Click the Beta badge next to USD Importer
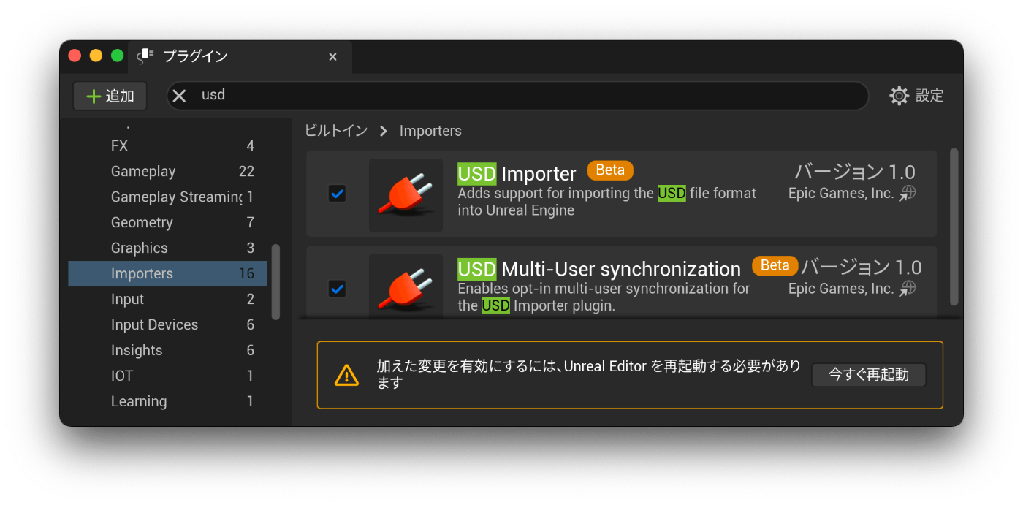This screenshot has width=1023, height=505. (x=610, y=170)
